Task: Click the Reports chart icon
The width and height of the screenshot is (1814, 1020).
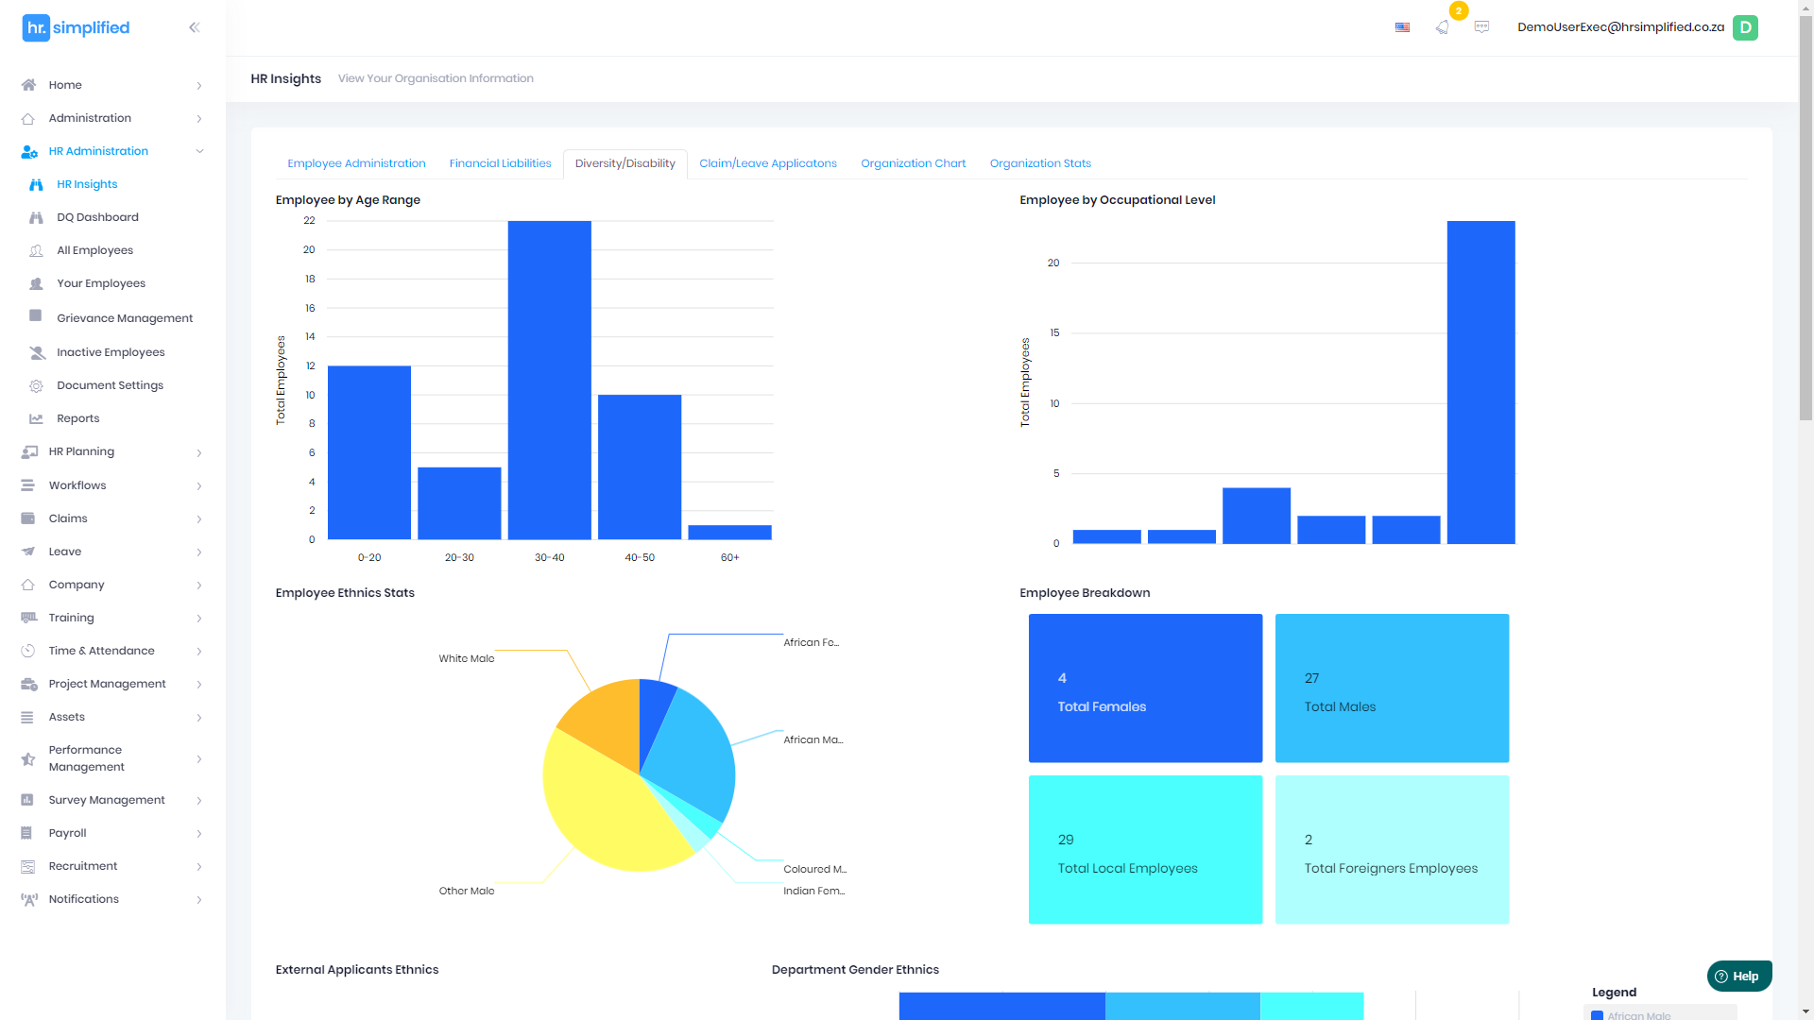Action: pyautogui.click(x=36, y=418)
